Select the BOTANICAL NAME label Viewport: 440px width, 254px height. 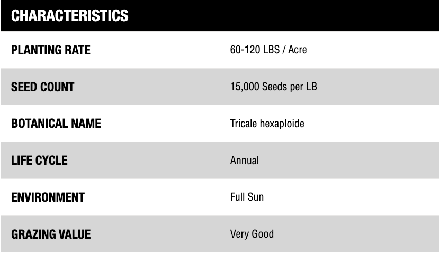(56, 124)
